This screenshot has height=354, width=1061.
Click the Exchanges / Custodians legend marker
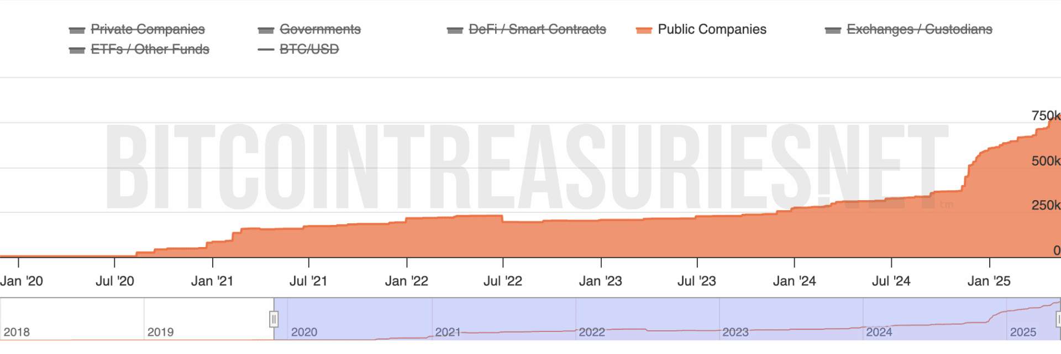833,30
